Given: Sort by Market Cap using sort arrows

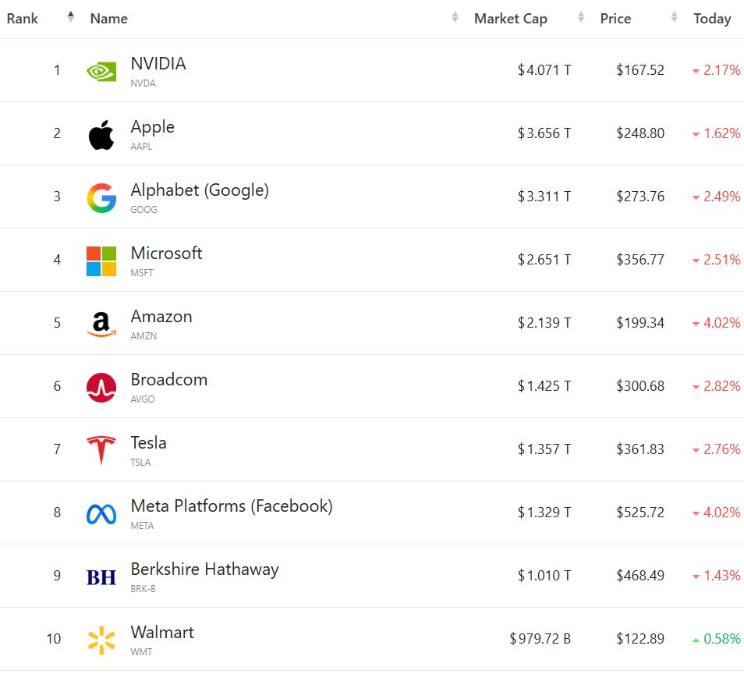Looking at the screenshot, I should point(580,18).
